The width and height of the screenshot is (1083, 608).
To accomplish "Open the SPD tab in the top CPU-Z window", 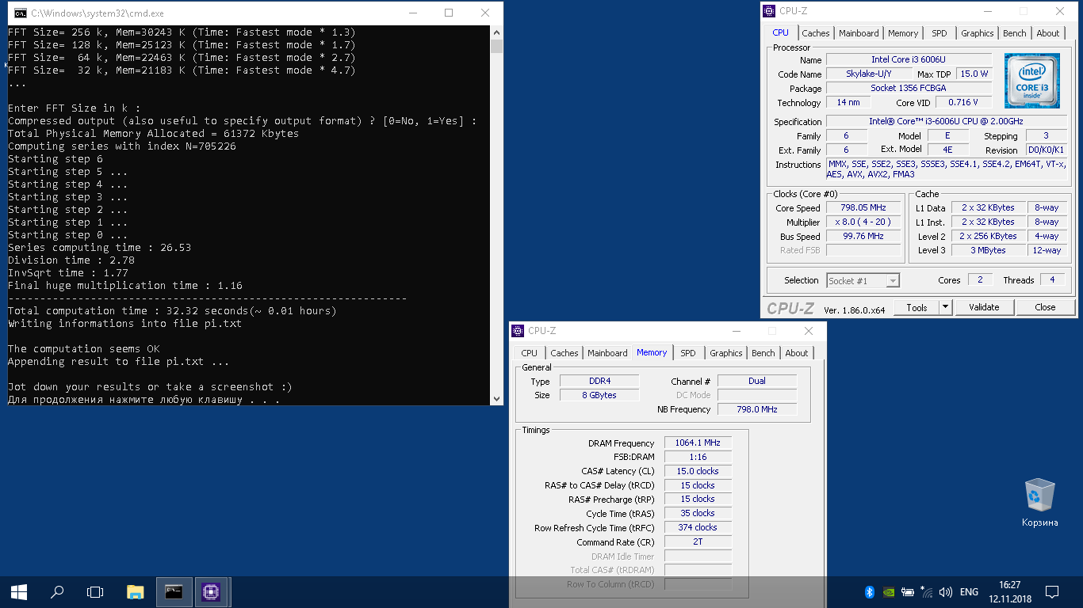I will (939, 33).
